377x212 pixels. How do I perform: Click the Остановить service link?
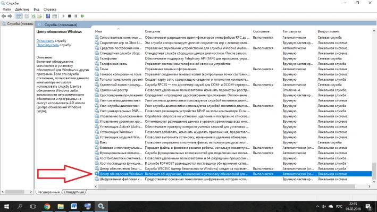pyautogui.click(x=45, y=41)
